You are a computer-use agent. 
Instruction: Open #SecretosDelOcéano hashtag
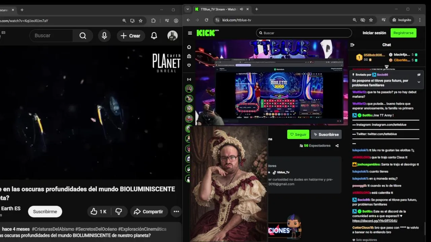coord(96,229)
